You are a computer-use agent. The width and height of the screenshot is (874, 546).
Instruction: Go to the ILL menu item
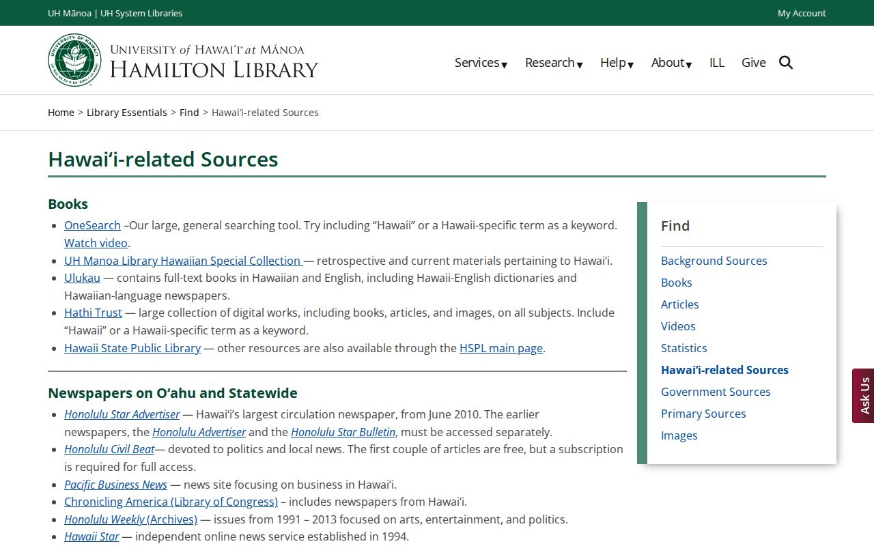[x=717, y=63]
